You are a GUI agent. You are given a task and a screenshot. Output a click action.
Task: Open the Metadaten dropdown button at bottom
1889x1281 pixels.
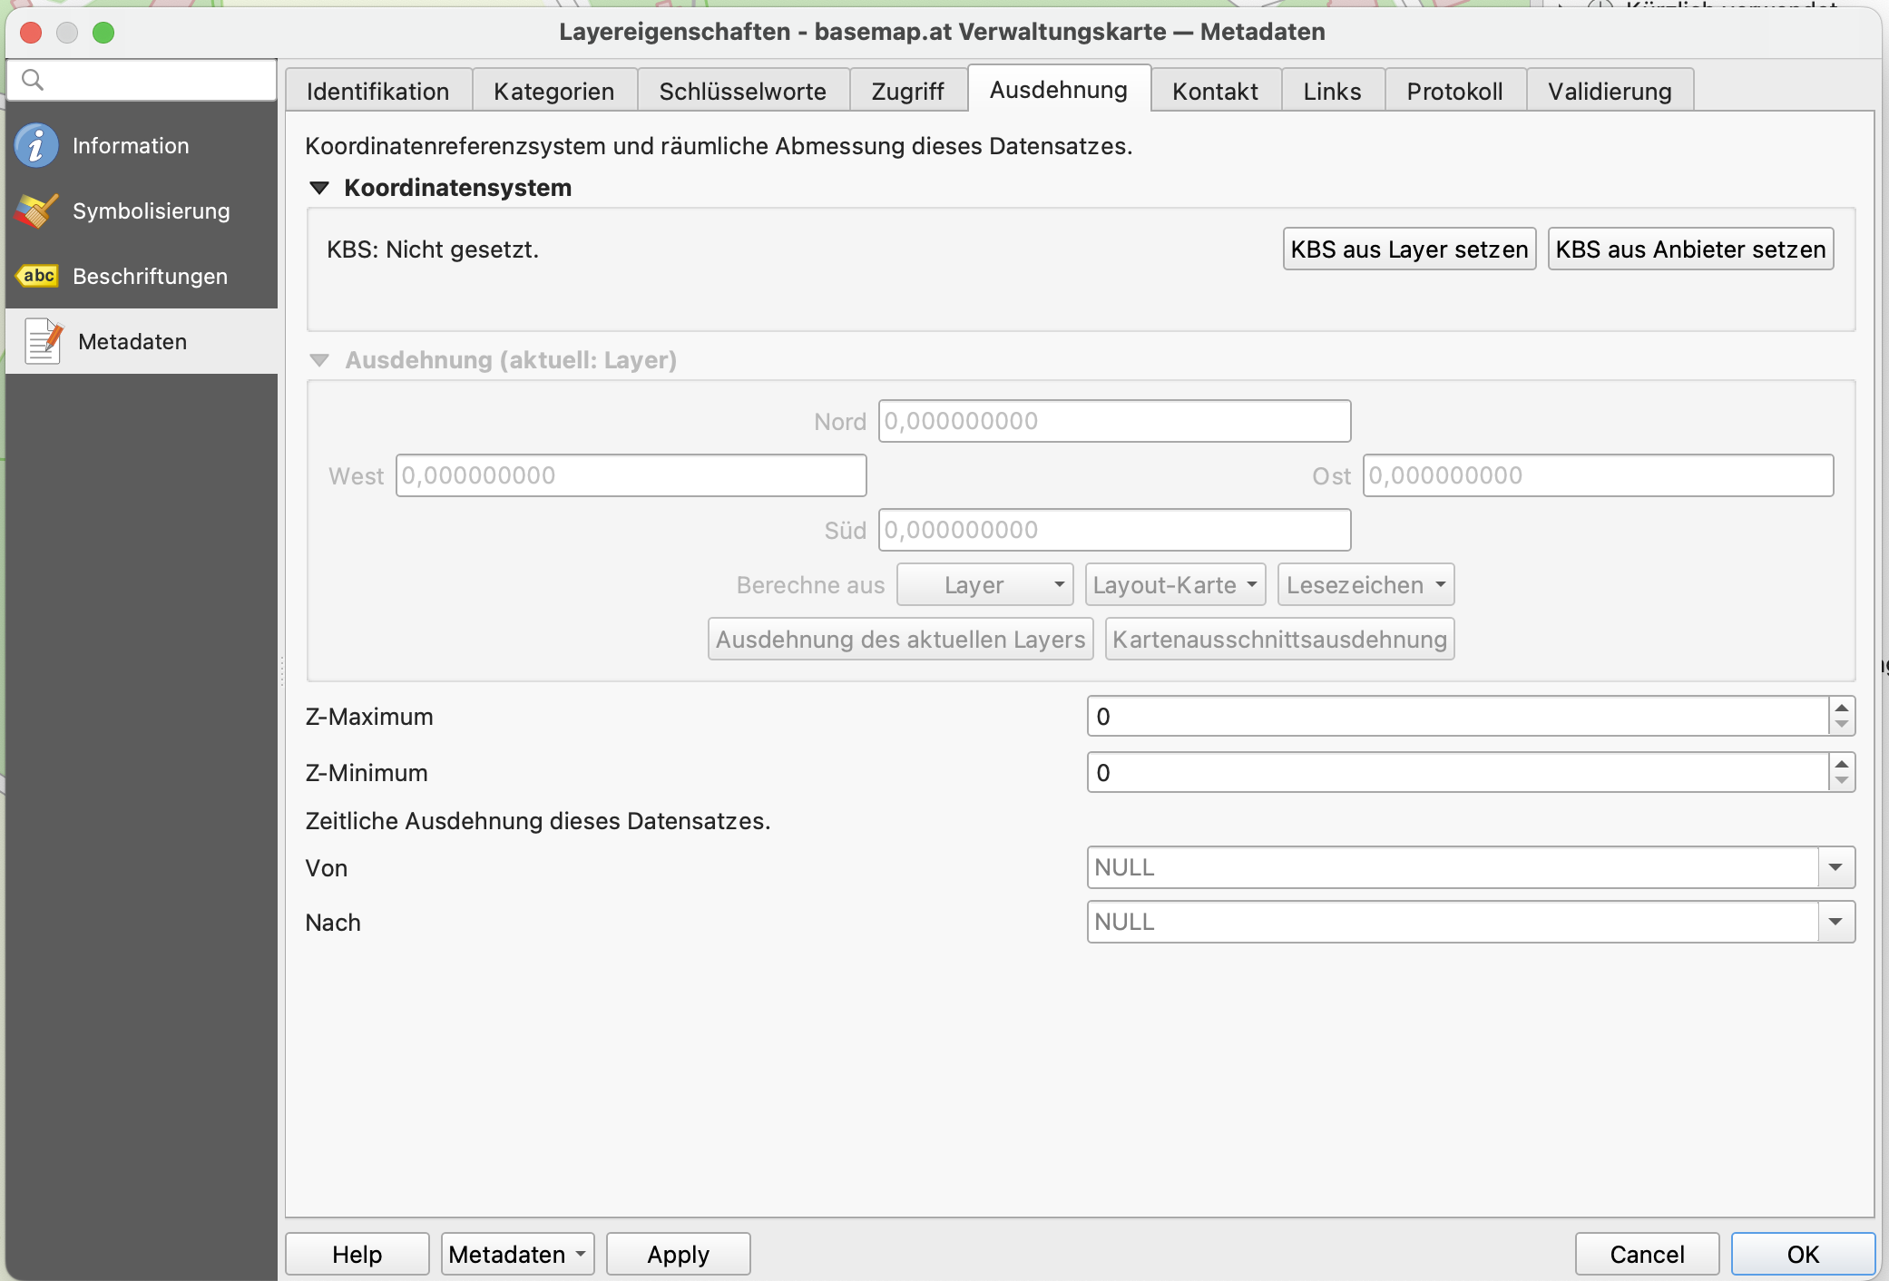[x=517, y=1254]
